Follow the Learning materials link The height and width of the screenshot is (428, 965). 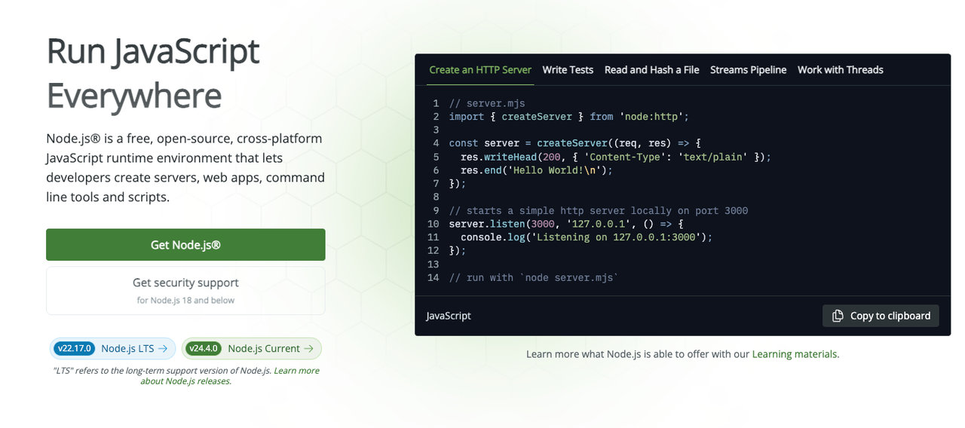[794, 354]
